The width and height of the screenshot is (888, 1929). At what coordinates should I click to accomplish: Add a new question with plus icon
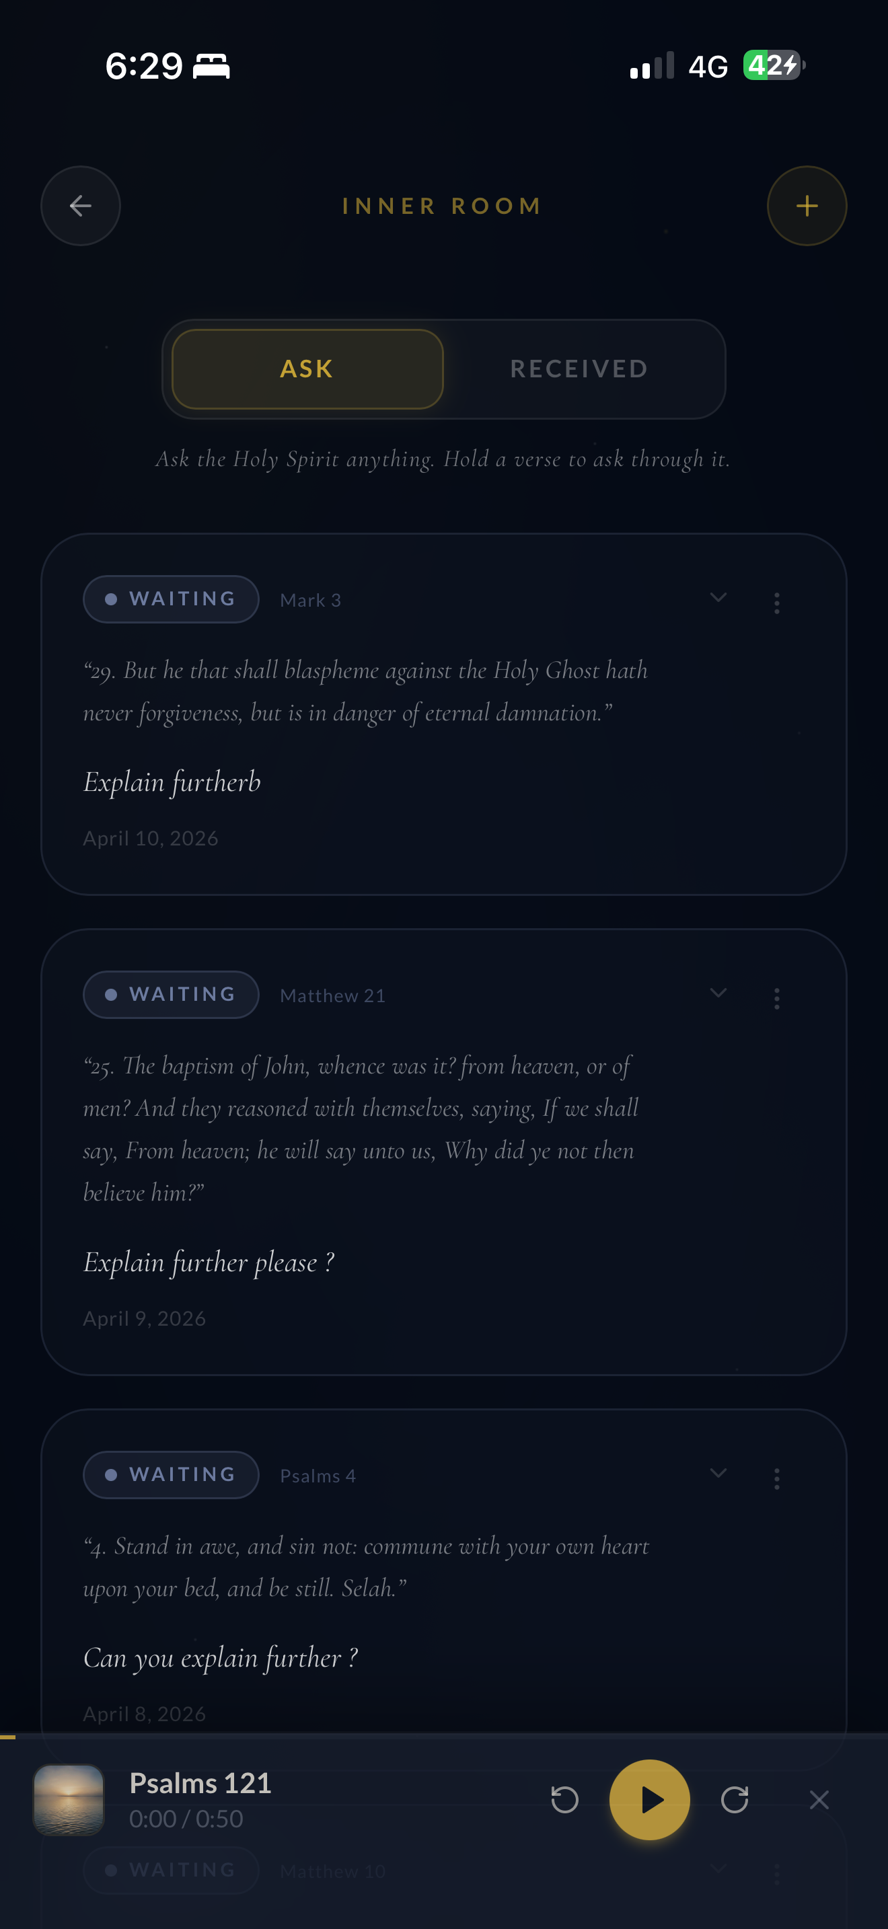(807, 206)
